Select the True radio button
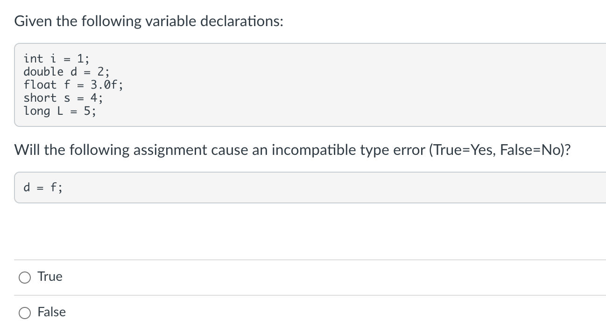606x334 pixels. point(25,278)
